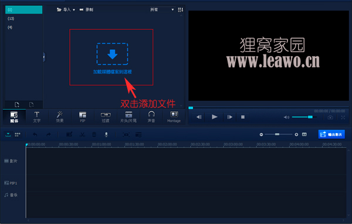Click the load media files drop area

pos(112,58)
